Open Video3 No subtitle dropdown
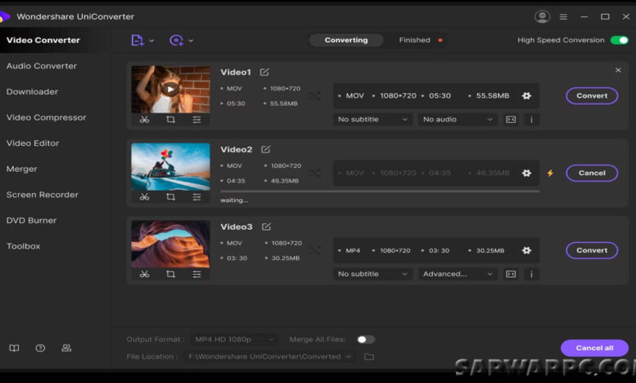Image resolution: width=636 pixels, height=383 pixels. pos(373,274)
